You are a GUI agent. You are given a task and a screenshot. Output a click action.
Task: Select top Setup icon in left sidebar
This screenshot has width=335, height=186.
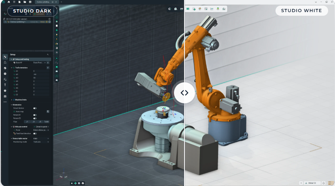(x=5, y=57)
